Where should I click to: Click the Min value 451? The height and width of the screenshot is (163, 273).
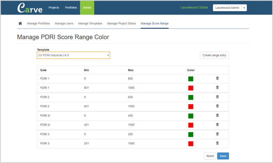tap(86, 125)
